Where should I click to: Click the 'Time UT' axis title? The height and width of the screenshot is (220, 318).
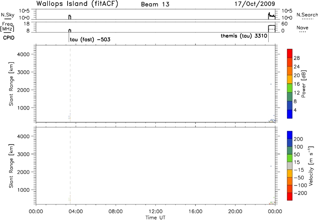coord(155,218)
